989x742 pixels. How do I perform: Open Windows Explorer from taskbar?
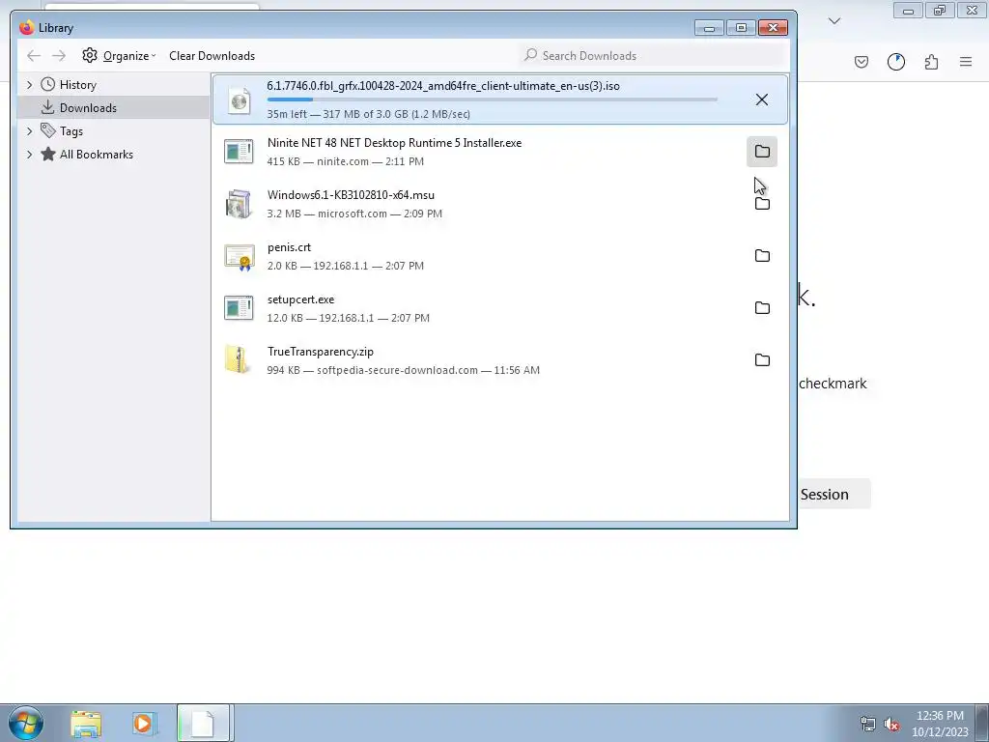pos(86,724)
